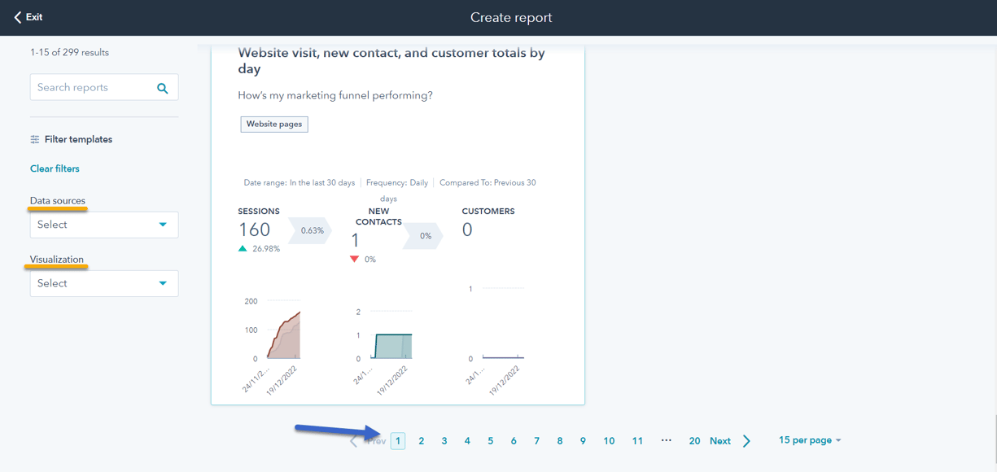This screenshot has width=997, height=472.
Task: Click the Website pages tag
Action: coord(274,124)
